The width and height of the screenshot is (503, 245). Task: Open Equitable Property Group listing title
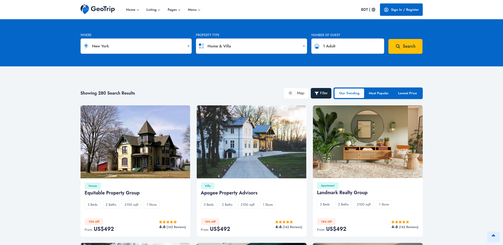click(x=112, y=193)
